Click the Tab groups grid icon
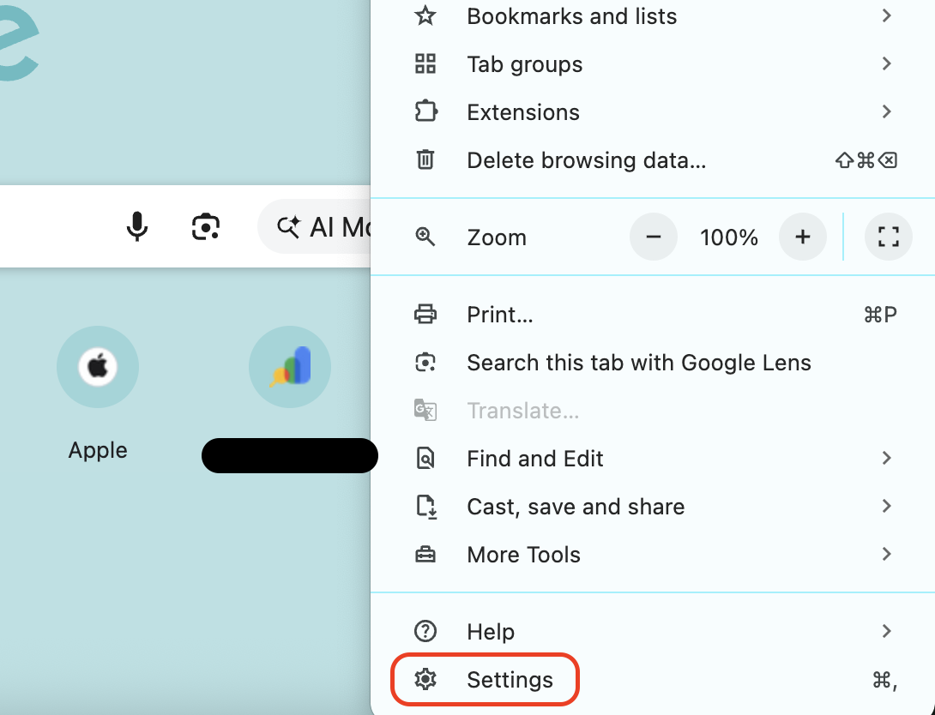The image size is (935, 715). (x=425, y=63)
